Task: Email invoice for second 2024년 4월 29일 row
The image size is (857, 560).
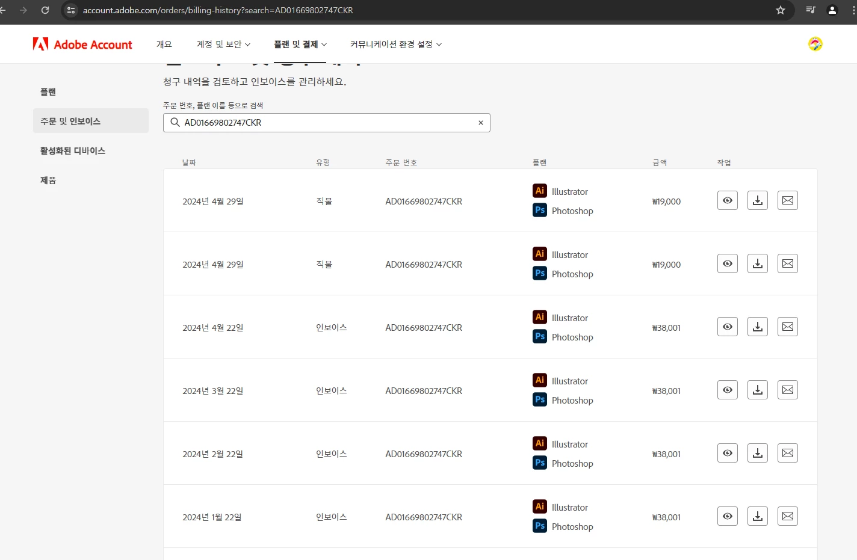Action: [x=787, y=263]
